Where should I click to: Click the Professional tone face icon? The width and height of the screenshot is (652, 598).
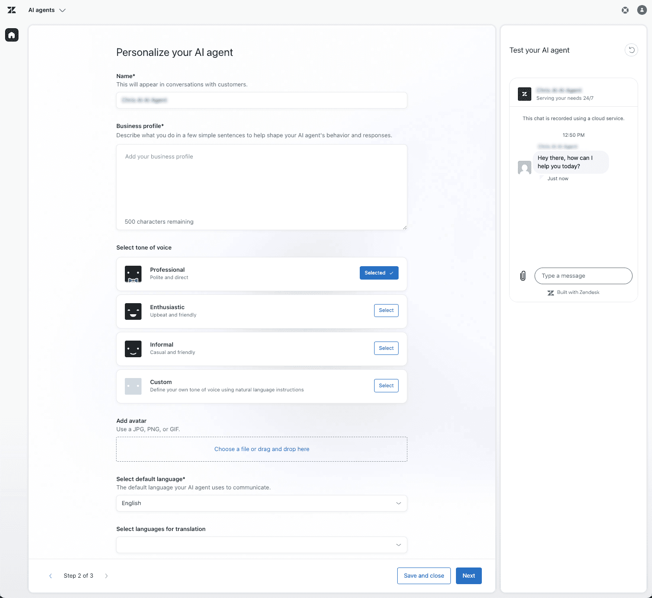(133, 274)
